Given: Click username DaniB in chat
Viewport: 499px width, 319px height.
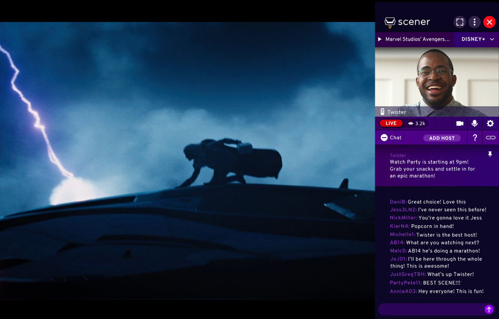Looking at the screenshot, I should [x=398, y=202].
